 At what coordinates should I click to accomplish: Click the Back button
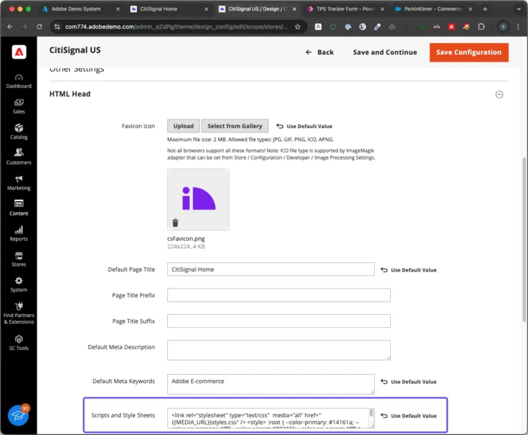click(320, 53)
